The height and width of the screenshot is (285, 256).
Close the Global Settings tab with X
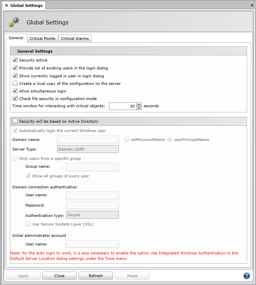(7, 6)
